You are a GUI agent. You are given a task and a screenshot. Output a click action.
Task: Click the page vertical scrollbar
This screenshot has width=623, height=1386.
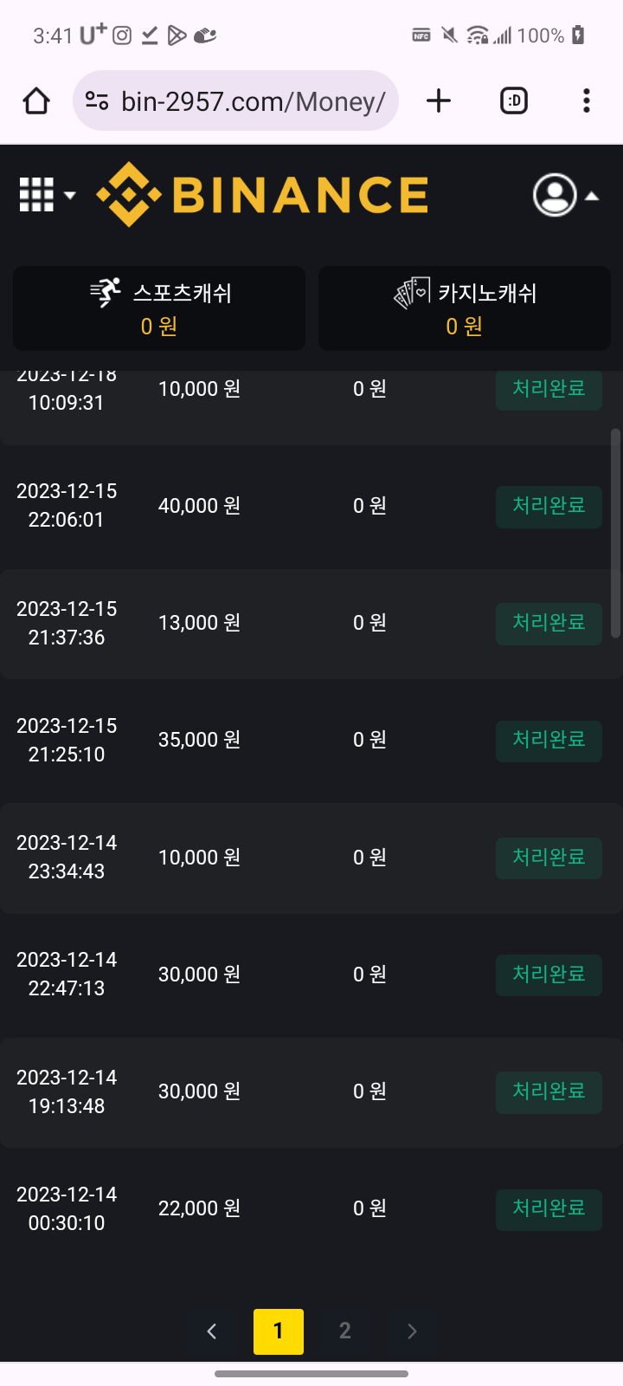[x=616, y=533]
